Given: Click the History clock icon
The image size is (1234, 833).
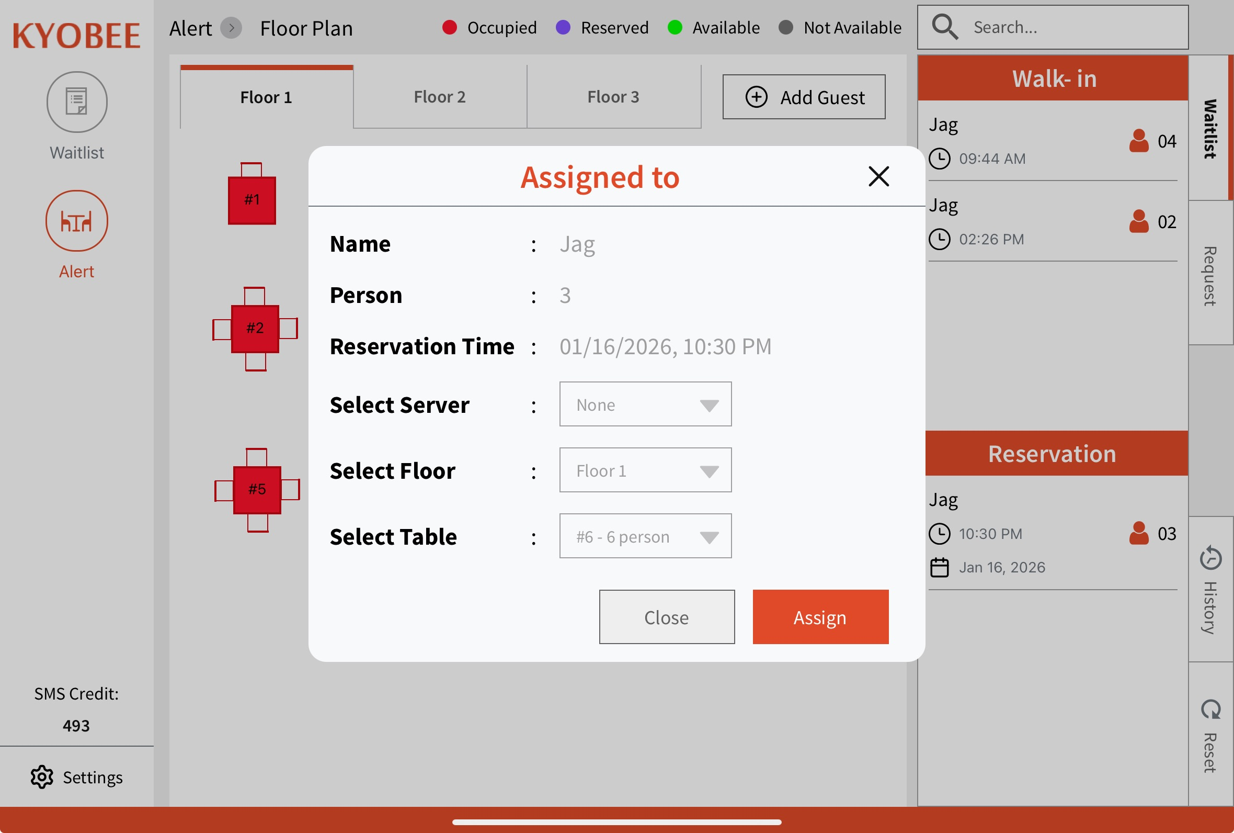Looking at the screenshot, I should click(x=1210, y=558).
